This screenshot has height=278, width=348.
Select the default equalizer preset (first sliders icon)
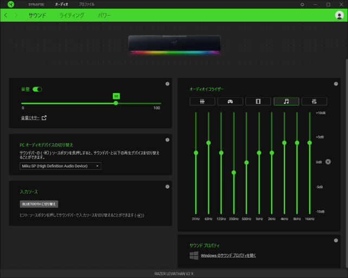202,101
